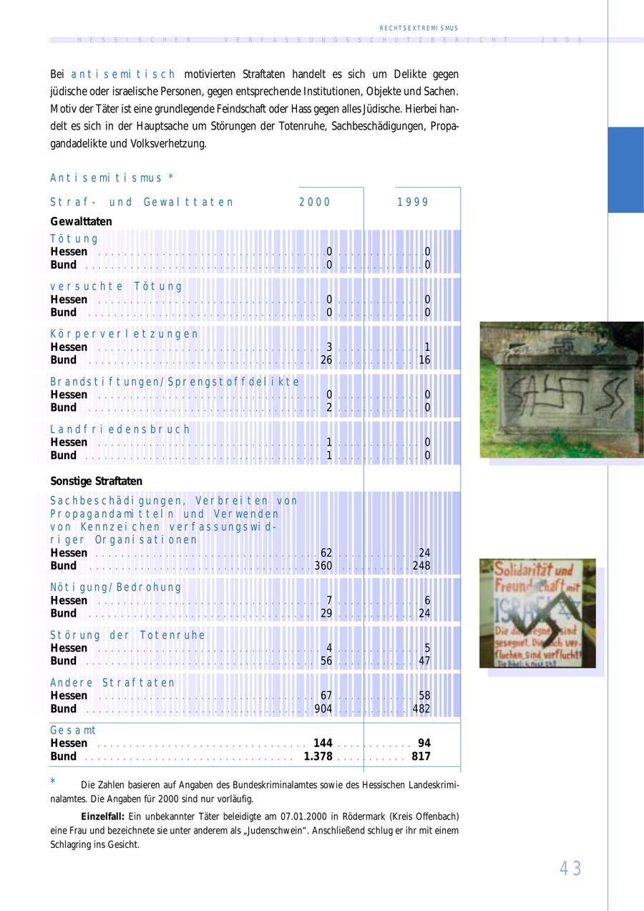Click the gravestone photo with graffiti
This screenshot has width=644, height=911.
coord(561,390)
